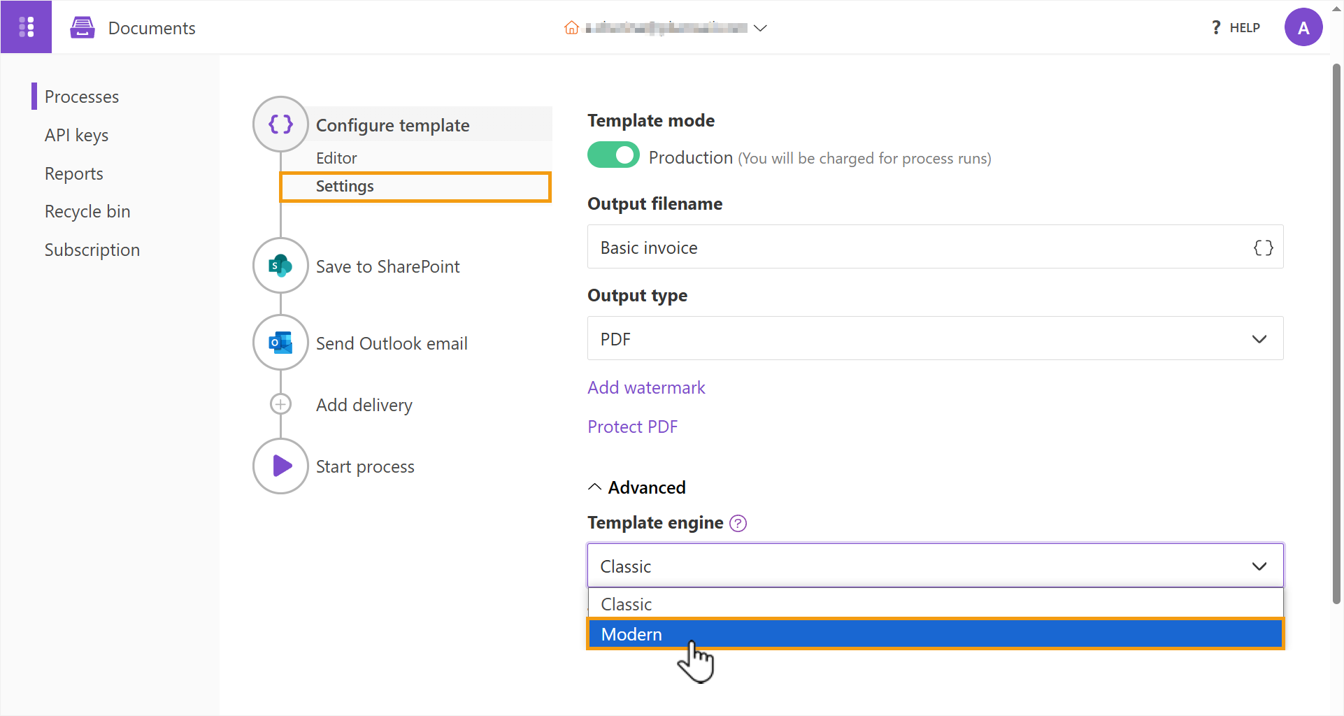The height and width of the screenshot is (716, 1344).
Task: Insert token via braces icon in Output filename
Action: pyautogui.click(x=1263, y=248)
